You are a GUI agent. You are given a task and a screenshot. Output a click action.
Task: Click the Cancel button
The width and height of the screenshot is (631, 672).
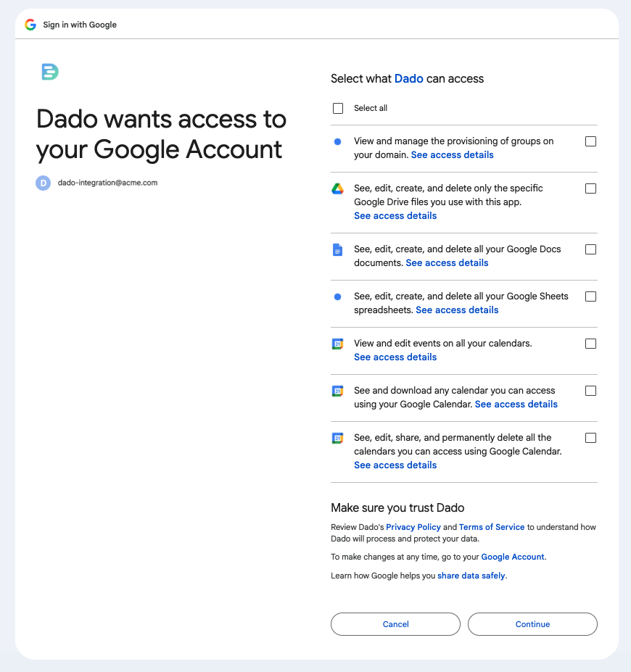(396, 624)
